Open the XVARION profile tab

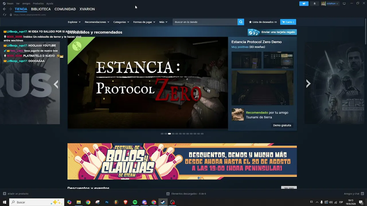pos(87,9)
